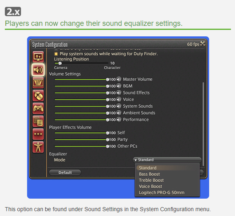Open the Display Settings monitor icon

(x=38, y=57)
